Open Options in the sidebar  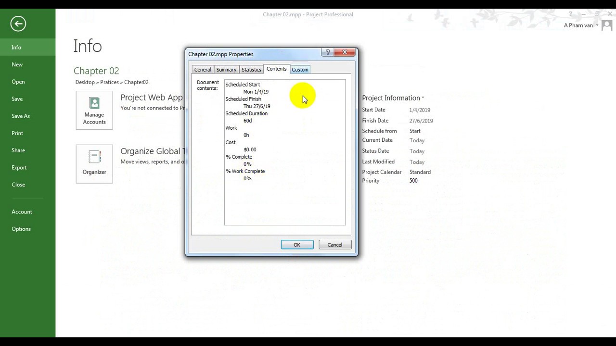tap(28, 229)
